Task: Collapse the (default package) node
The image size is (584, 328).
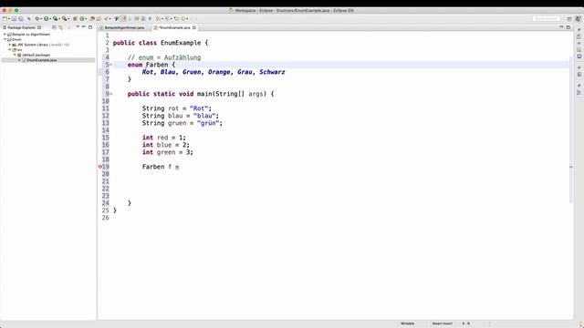Action: coord(15,55)
